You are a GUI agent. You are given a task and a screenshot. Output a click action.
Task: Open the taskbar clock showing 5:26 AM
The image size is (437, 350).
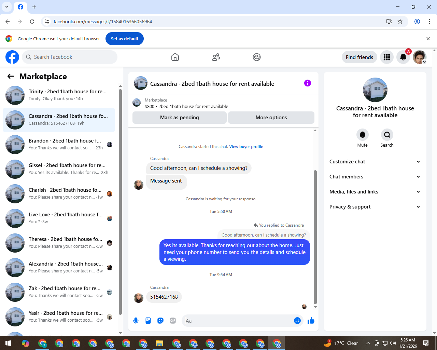(408, 343)
